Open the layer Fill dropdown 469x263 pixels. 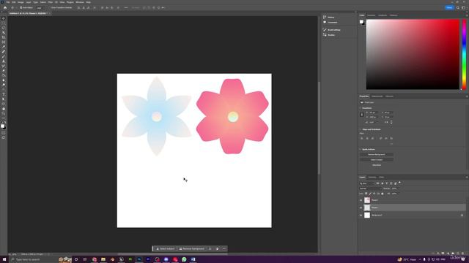(x=394, y=194)
